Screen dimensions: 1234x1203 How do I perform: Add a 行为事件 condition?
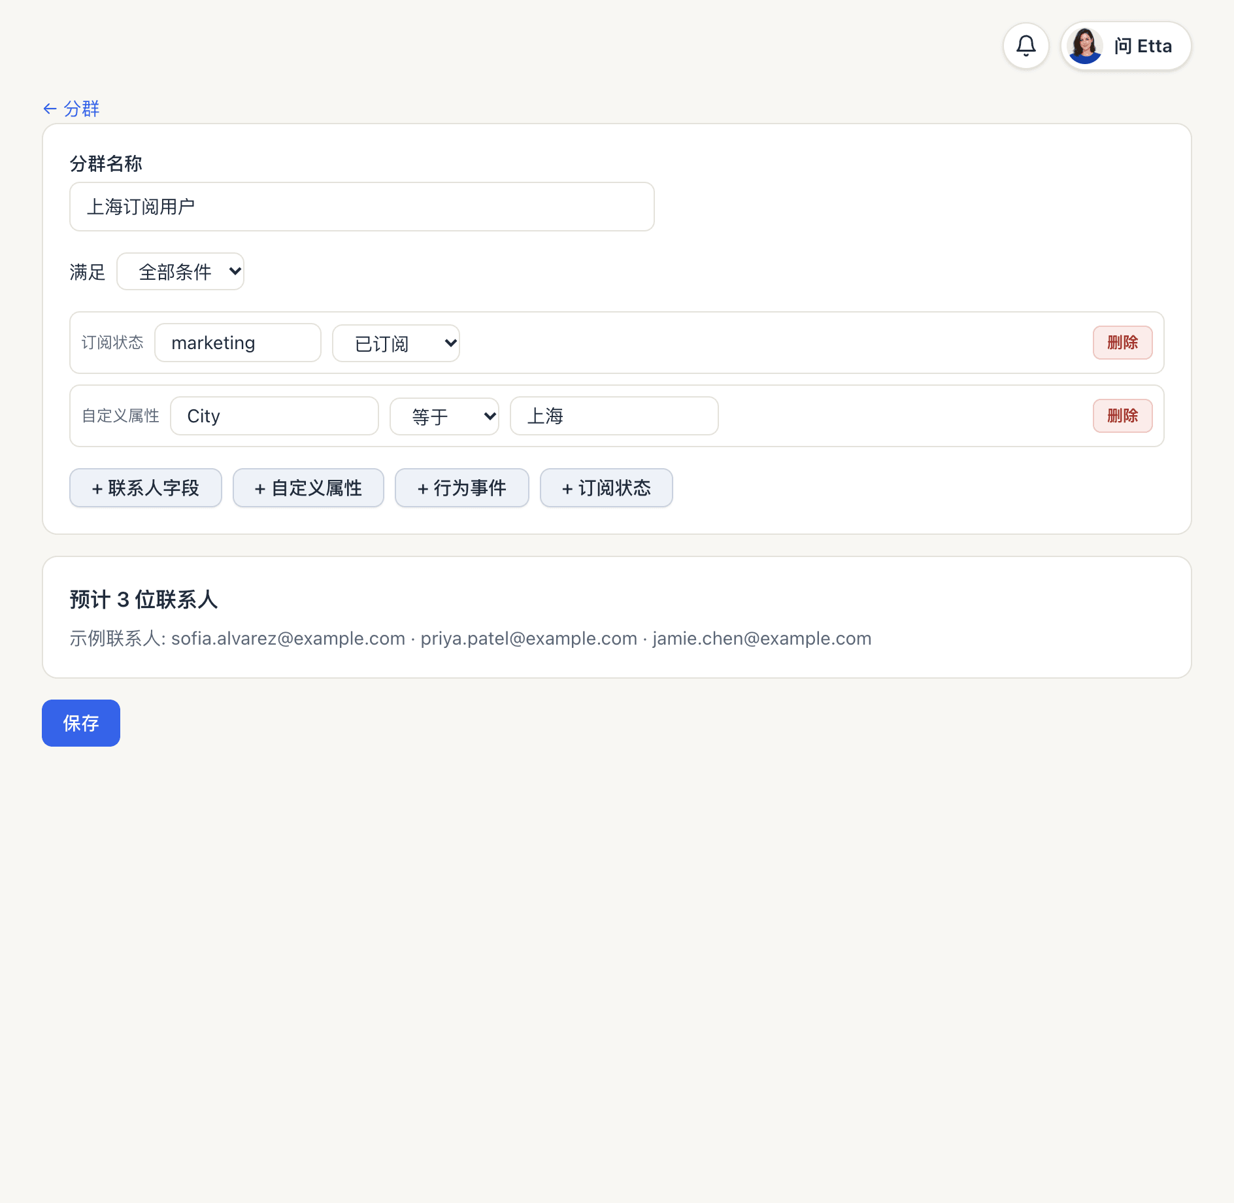point(462,488)
